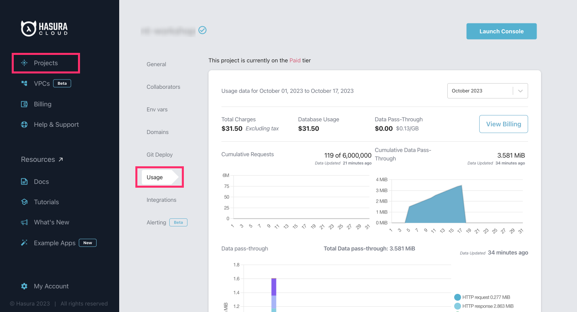Viewport: 577px width, 312px height.
Task: Click the Paid tier link
Action: (x=295, y=60)
